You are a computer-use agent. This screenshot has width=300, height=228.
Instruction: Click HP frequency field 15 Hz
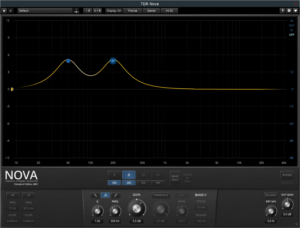(12, 208)
